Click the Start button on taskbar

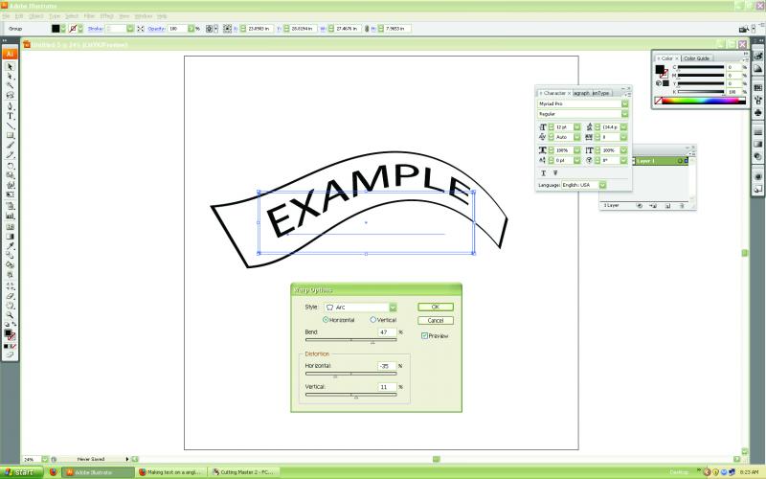22,472
